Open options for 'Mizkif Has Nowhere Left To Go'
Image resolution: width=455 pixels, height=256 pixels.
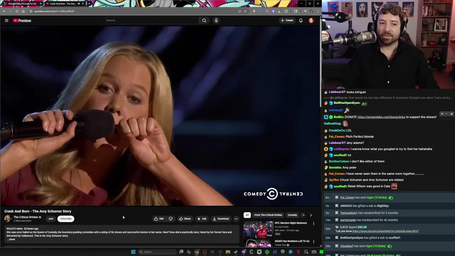(314, 242)
